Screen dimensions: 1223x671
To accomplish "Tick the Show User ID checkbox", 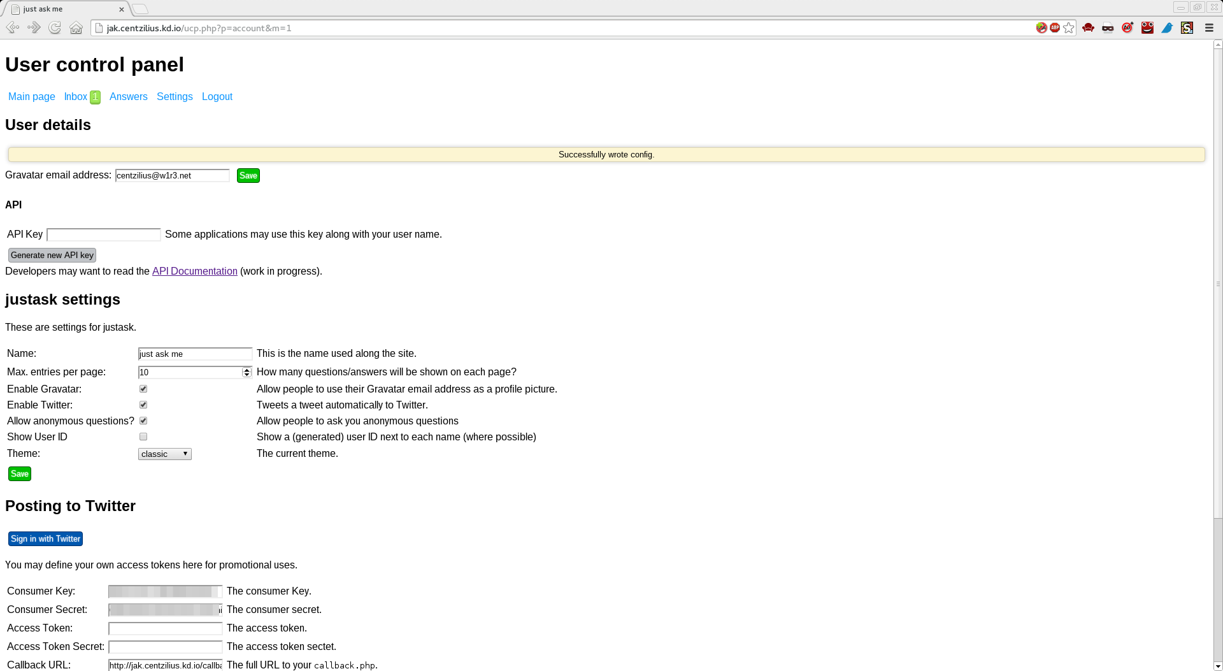I will (x=143, y=437).
